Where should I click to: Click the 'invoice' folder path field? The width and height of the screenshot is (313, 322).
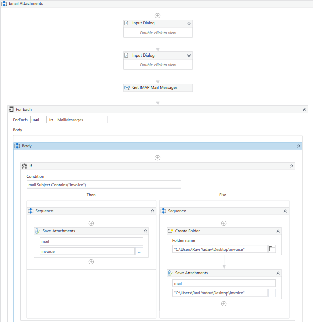(87, 251)
